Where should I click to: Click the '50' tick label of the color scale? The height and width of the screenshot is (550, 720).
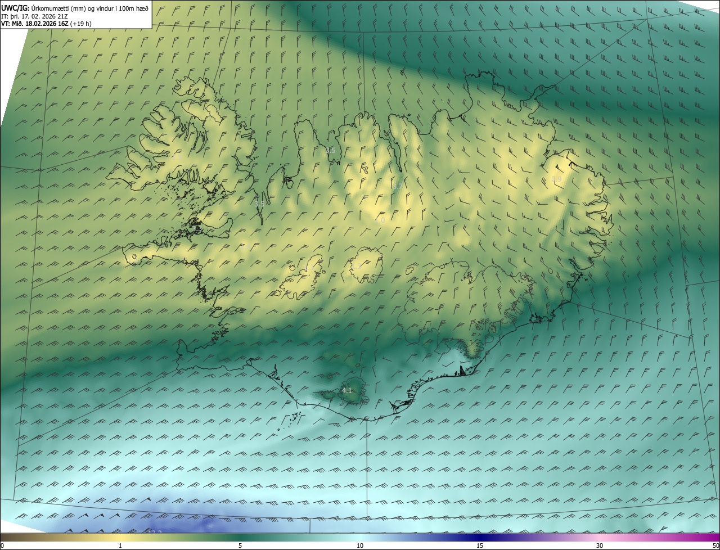point(715,546)
